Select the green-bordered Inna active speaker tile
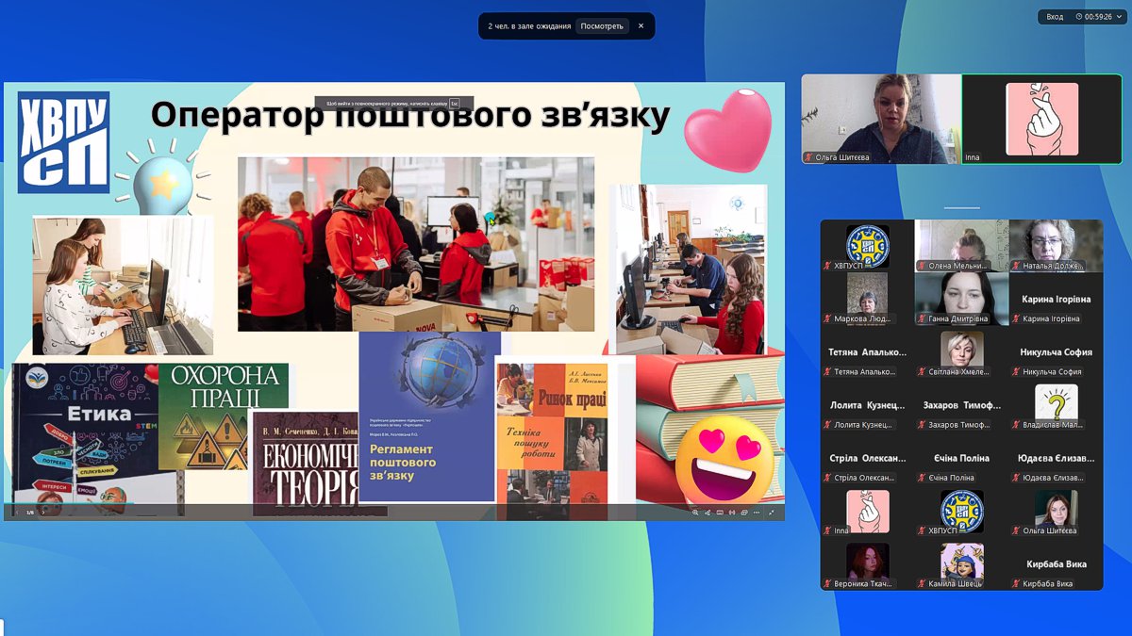 (1041, 119)
